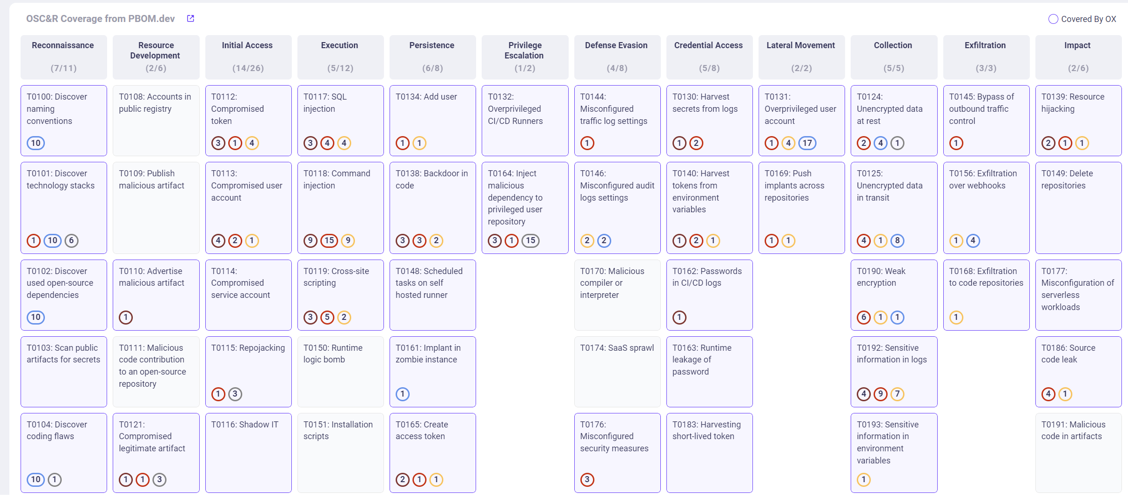The image size is (1128, 499).
Task: Select the Exfiltration column header
Action: click(986, 57)
